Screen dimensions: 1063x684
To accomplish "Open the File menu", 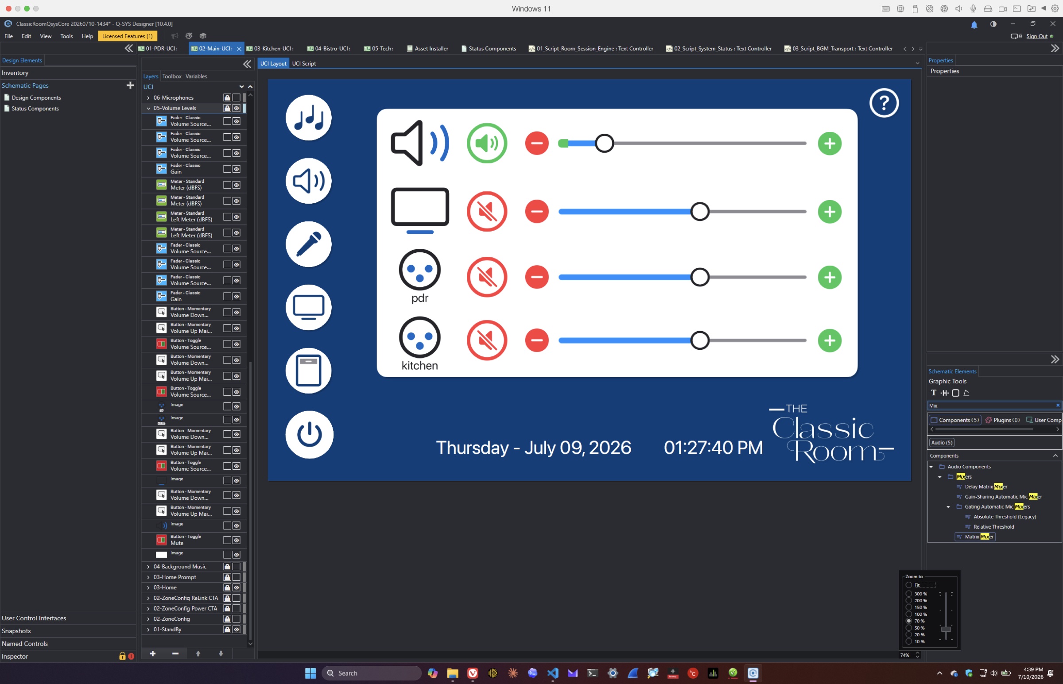I will (8, 36).
